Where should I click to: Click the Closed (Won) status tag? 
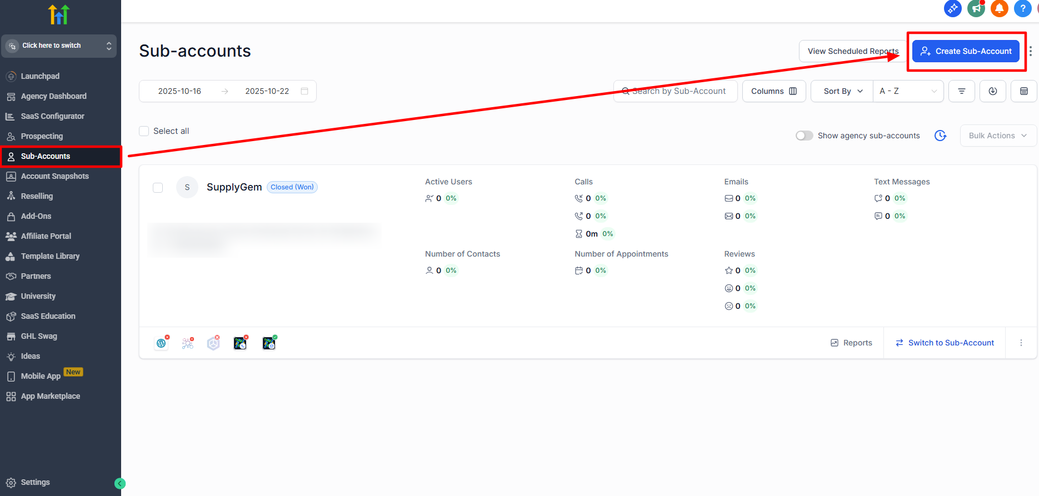pos(292,187)
